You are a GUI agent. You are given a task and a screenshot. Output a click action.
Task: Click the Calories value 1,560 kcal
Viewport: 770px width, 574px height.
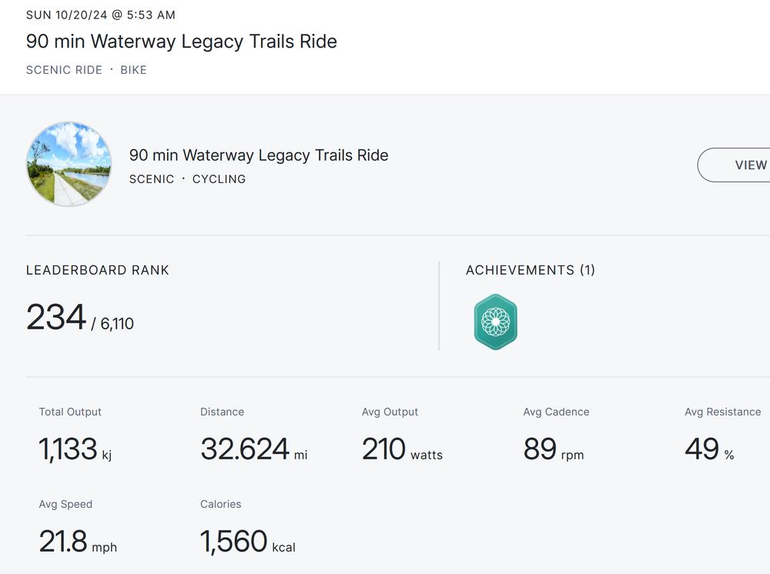point(247,542)
